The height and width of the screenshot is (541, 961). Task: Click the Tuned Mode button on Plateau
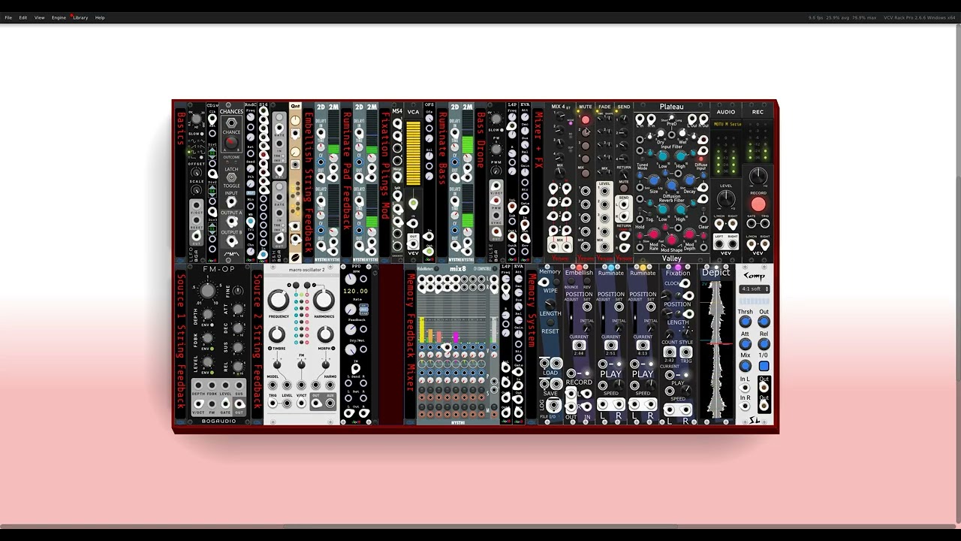(x=643, y=159)
